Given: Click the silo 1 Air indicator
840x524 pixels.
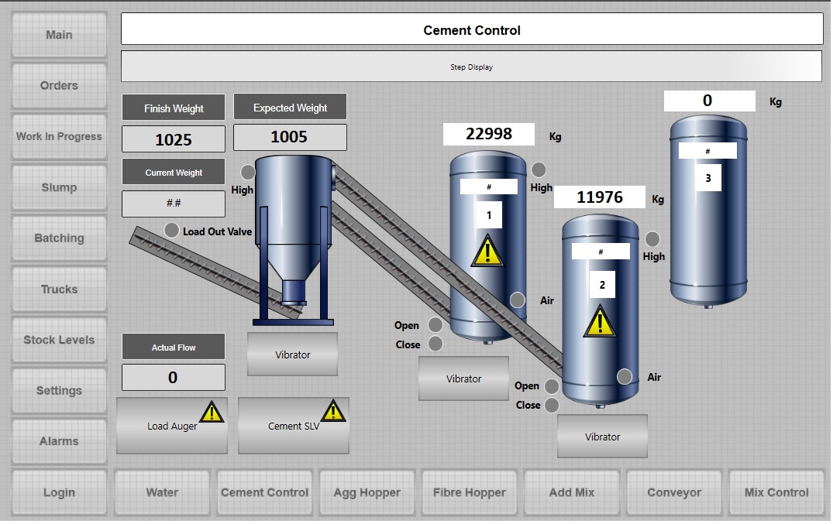Looking at the screenshot, I should pyautogui.click(x=518, y=300).
